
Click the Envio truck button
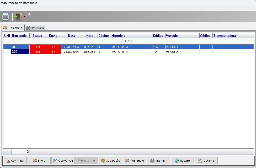(39, 161)
